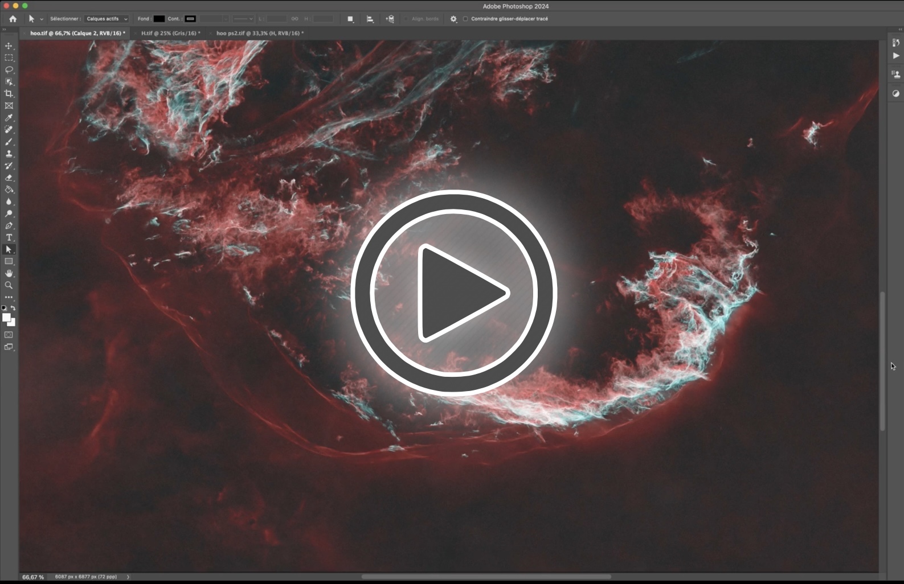Open the Calques actifs dropdown

pos(107,19)
